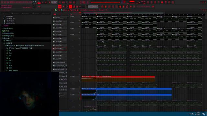Image resolution: width=207 pixels, height=116 pixels.
Task: Mute Track 4 with its green dot
Action: [79, 39]
